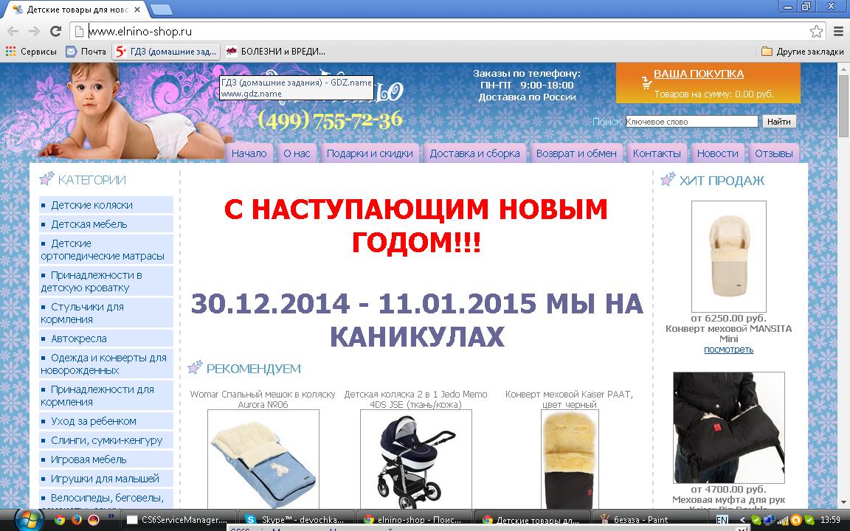
Task: Open the ВАША ПОКУПКА cart link
Action: pyautogui.click(x=698, y=74)
